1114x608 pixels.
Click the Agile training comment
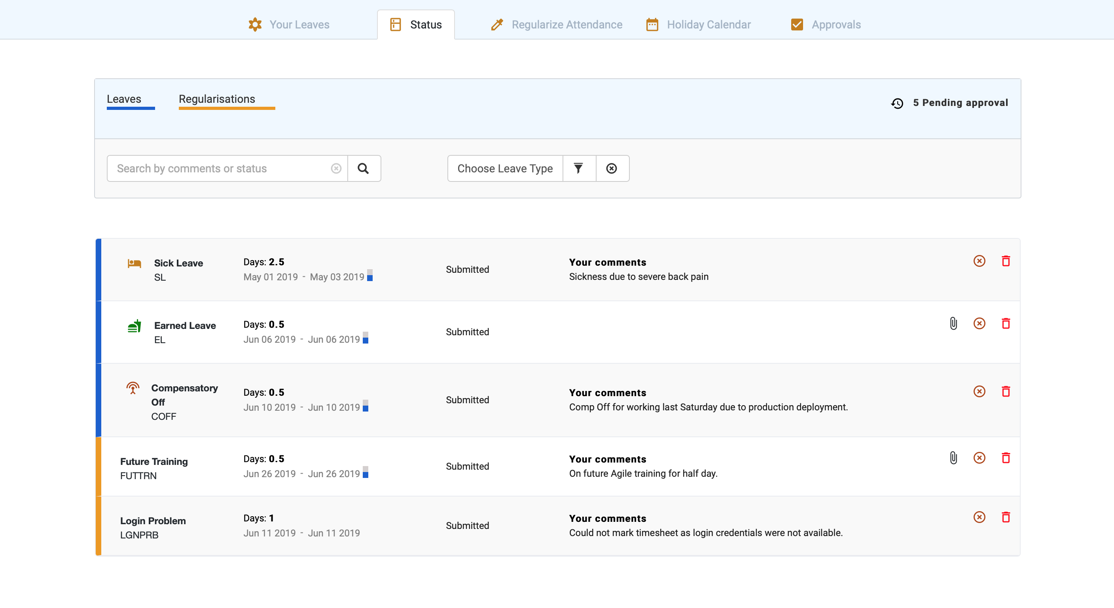[x=644, y=474]
